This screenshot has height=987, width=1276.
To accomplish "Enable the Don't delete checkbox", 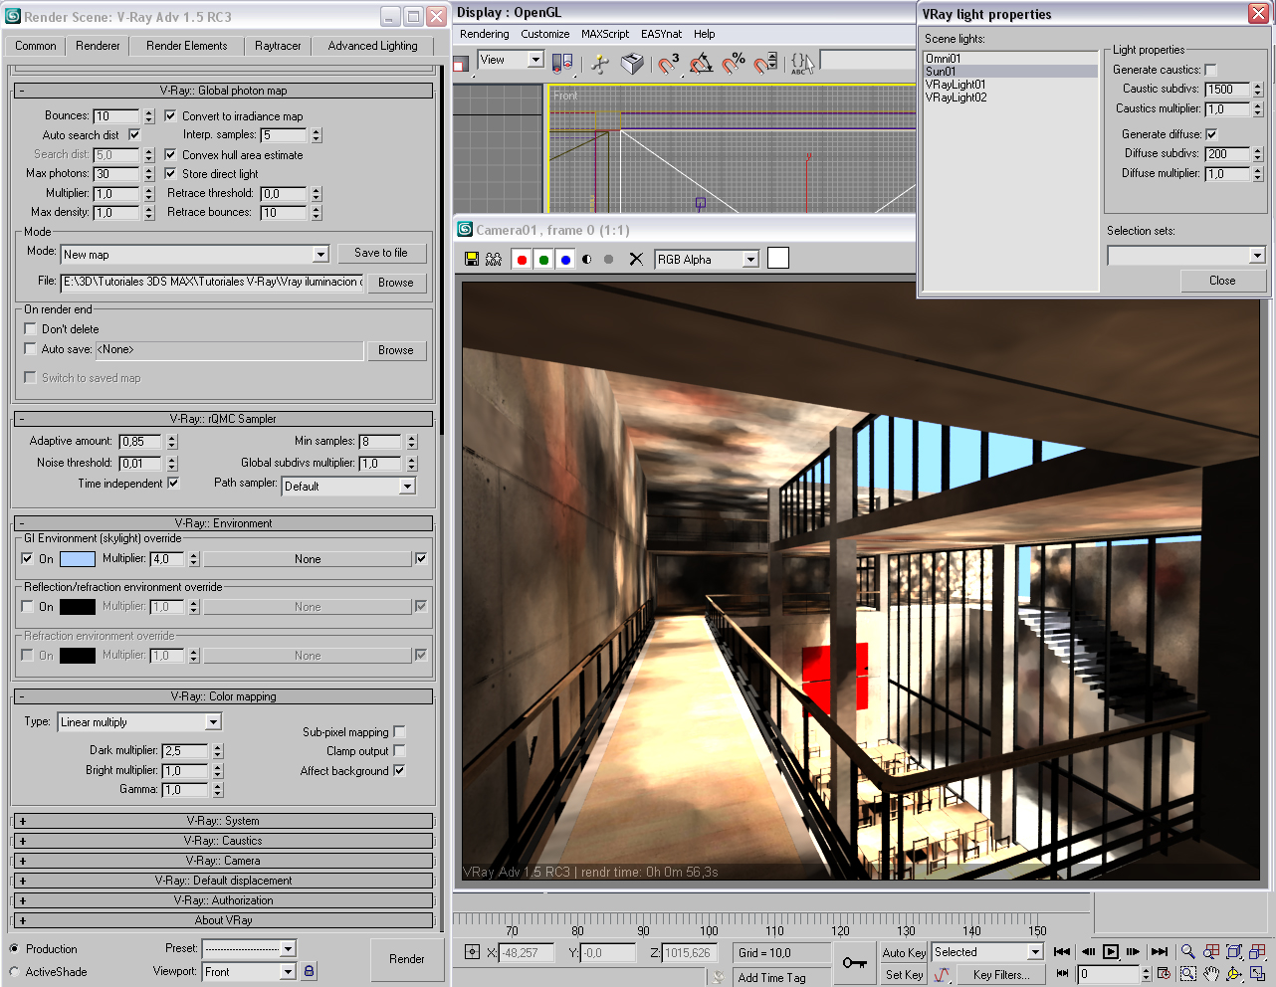I will point(30,329).
